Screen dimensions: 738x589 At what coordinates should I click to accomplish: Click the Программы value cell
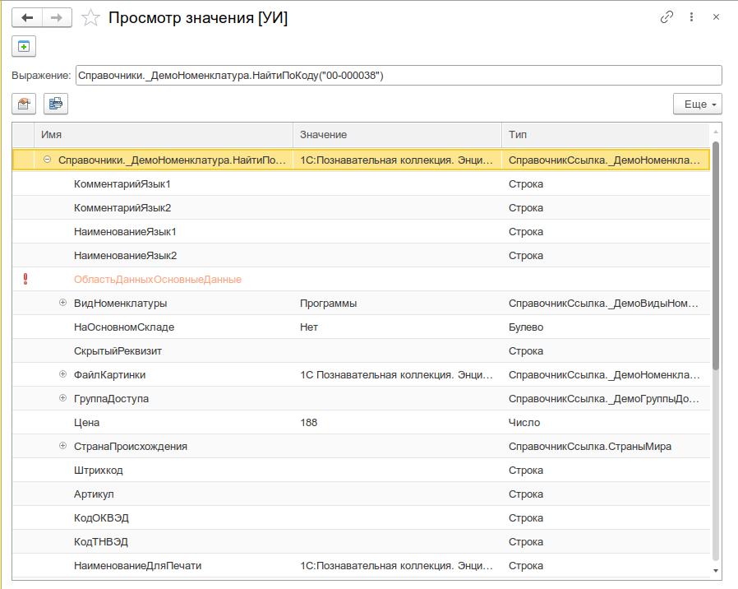[x=397, y=304]
